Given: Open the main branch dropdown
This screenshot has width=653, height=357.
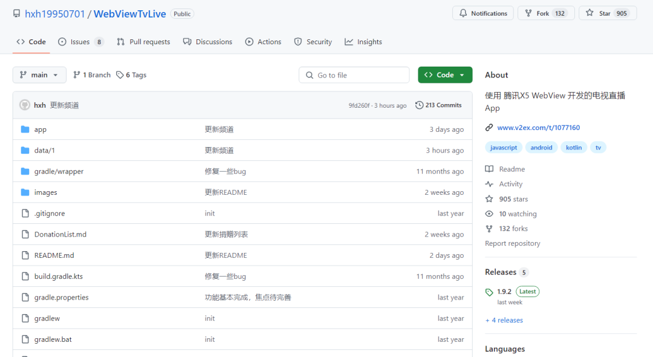Looking at the screenshot, I should click(x=39, y=75).
